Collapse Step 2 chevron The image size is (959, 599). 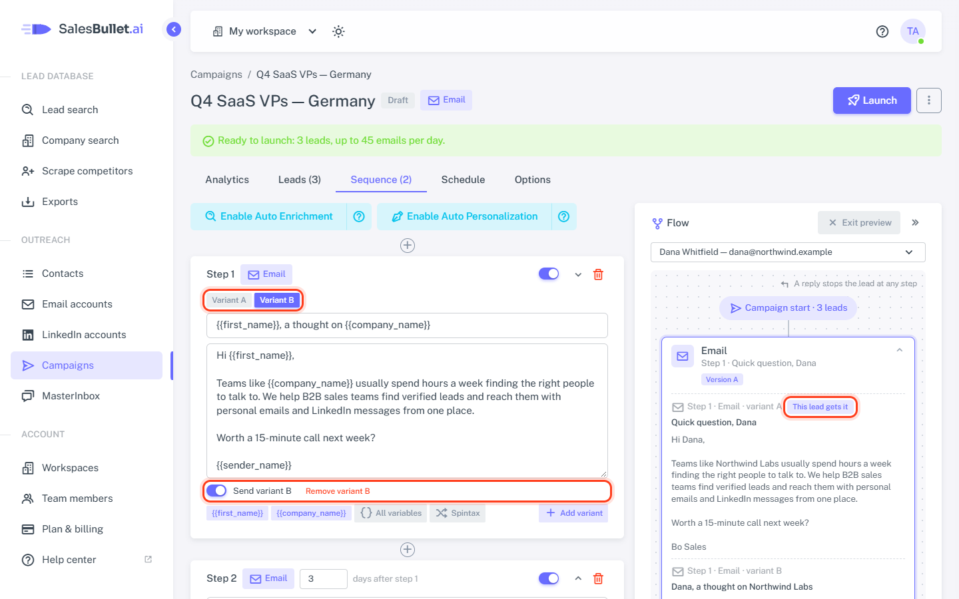578,578
